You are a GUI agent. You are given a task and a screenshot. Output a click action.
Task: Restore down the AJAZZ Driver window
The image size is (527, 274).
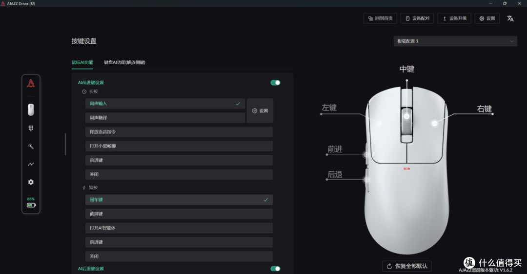[505, 3]
